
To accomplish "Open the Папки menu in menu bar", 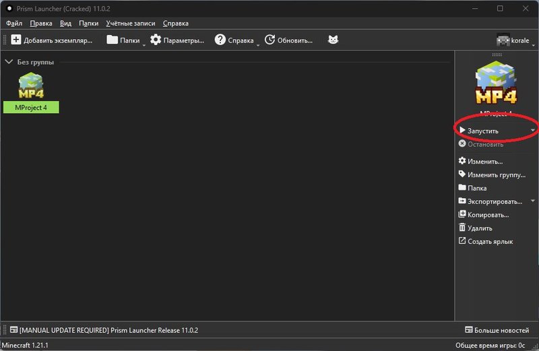I will pos(89,24).
